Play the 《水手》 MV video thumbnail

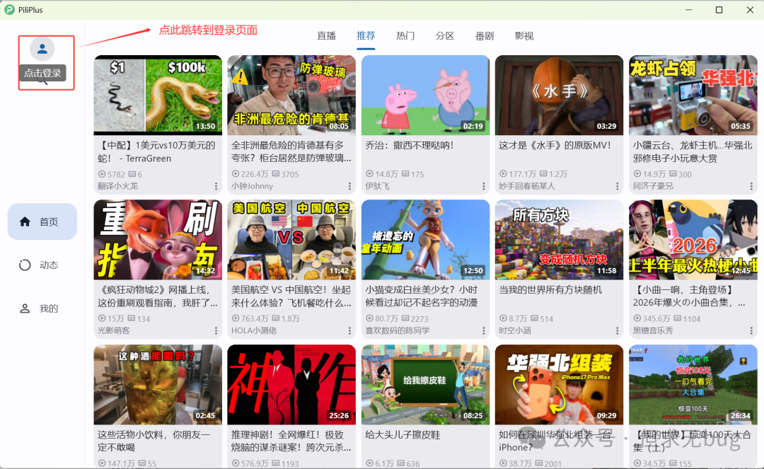pos(559,95)
